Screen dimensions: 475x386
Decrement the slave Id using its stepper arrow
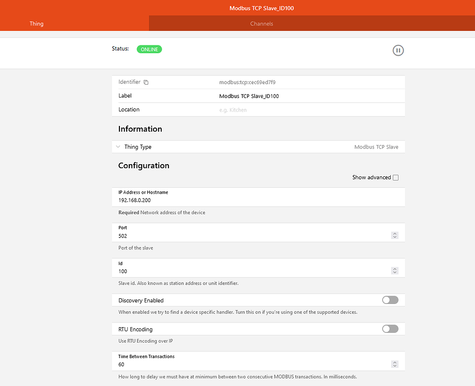pos(394,272)
